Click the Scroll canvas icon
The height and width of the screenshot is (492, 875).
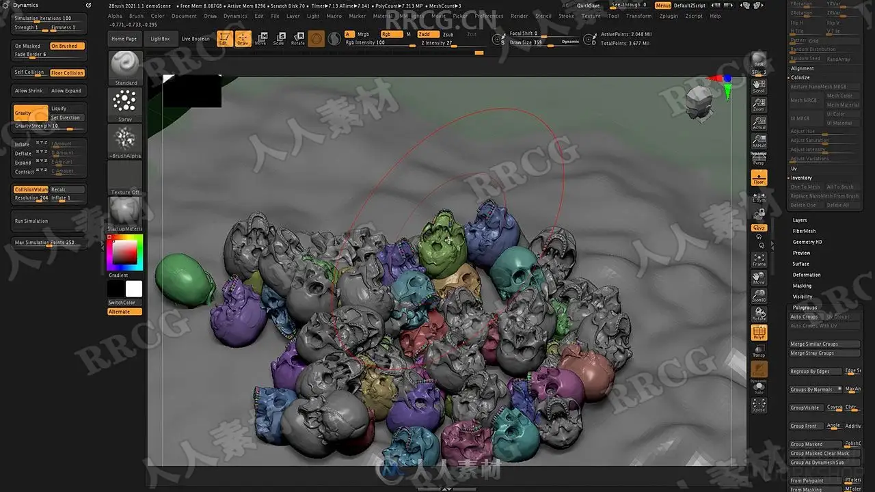click(x=759, y=85)
